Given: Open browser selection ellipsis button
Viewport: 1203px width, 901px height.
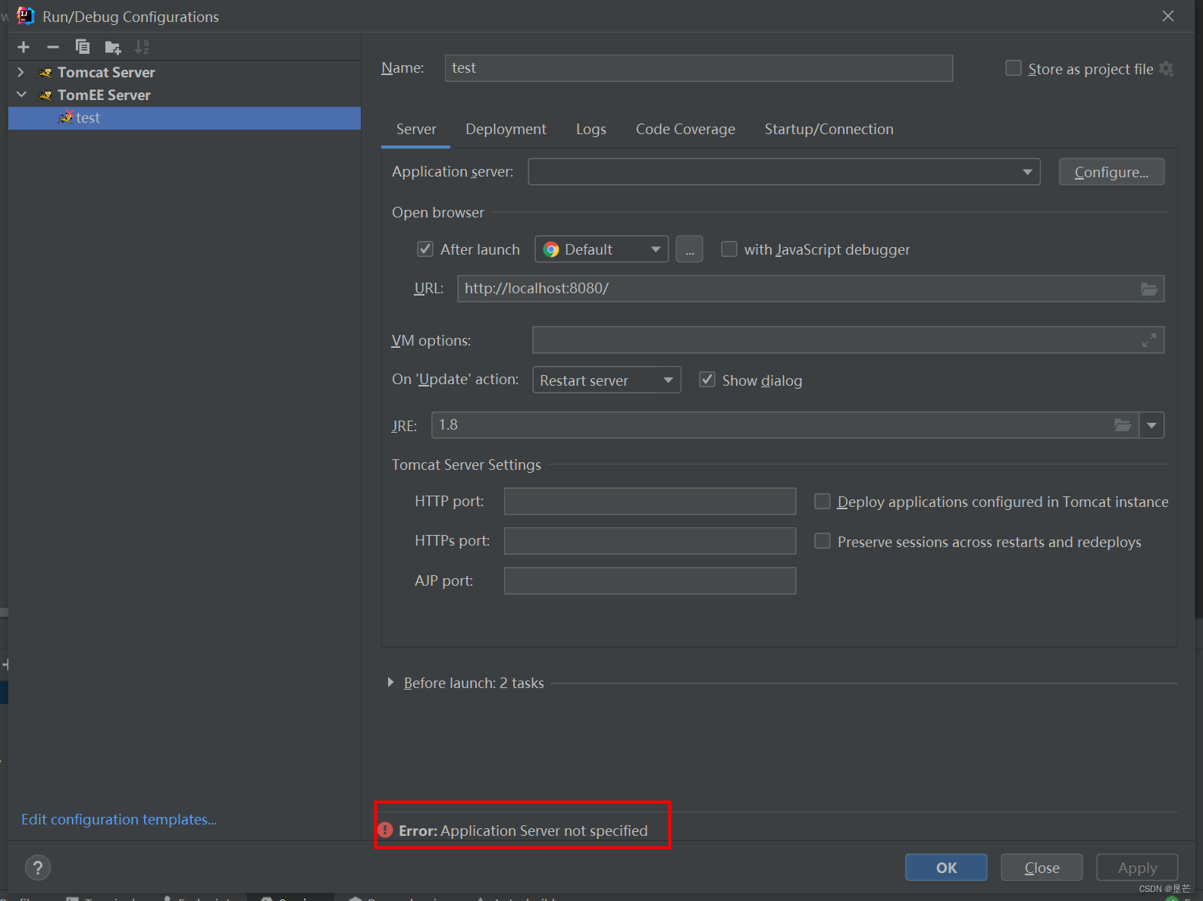Looking at the screenshot, I should pyautogui.click(x=689, y=249).
